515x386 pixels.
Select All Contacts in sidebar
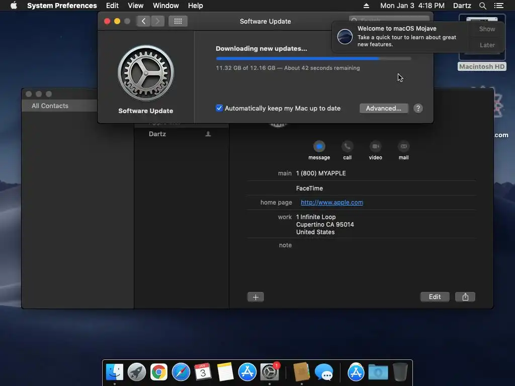tap(59, 106)
